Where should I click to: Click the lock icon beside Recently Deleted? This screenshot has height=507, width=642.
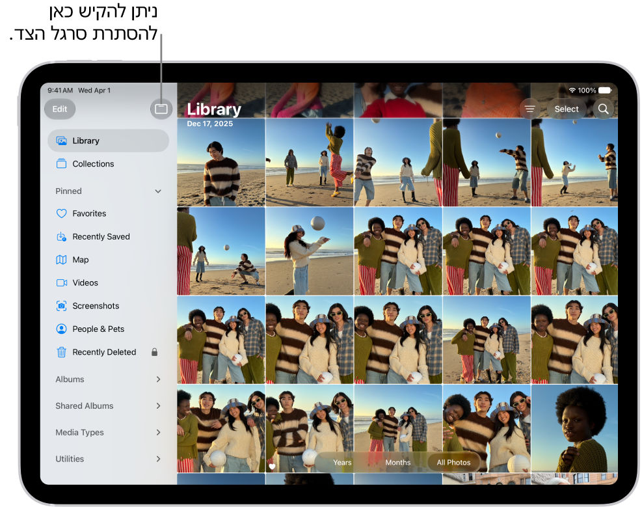154,352
